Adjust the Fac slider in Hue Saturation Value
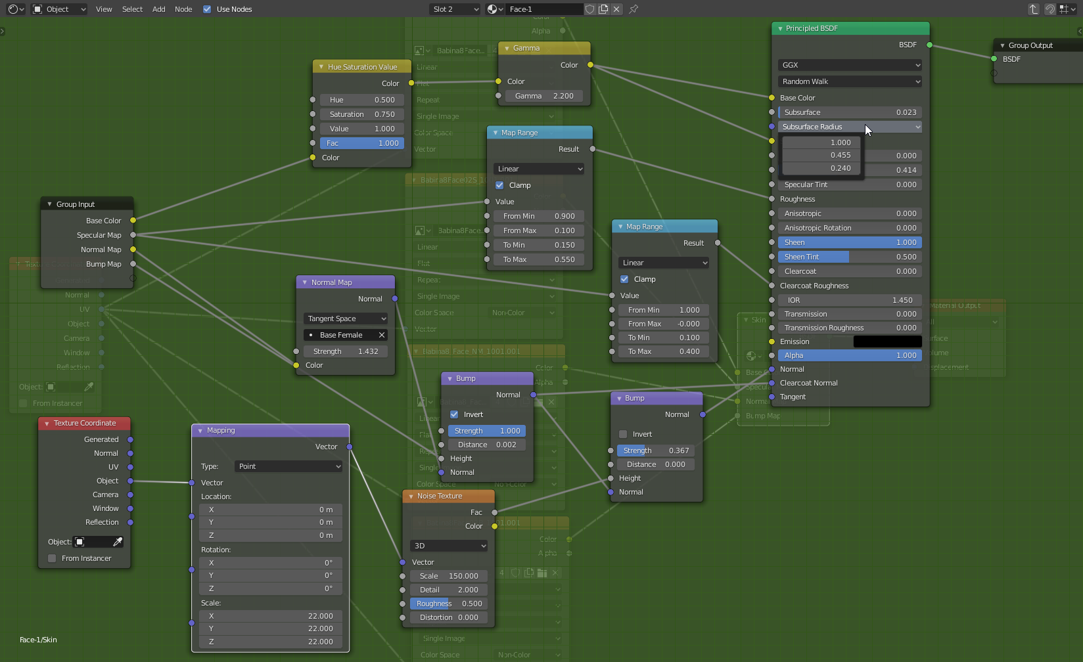This screenshot has width=1083, height=662. (362, 143)
